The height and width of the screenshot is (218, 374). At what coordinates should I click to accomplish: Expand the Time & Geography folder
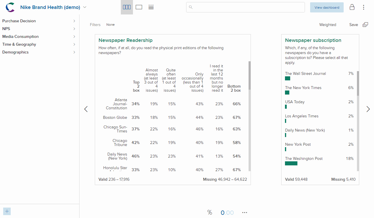pos(39,44)
